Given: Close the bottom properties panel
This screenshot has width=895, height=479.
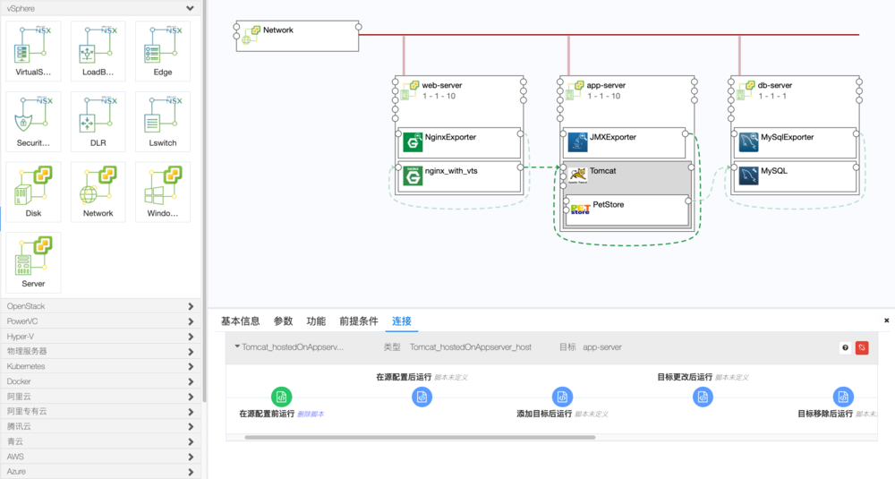Looking at the screenshot, I should (886, 321).
